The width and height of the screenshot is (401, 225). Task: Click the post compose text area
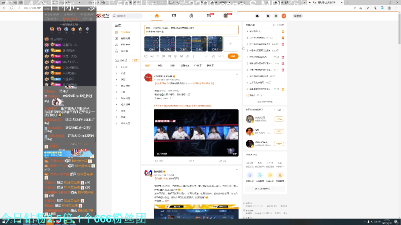point(191,30)
